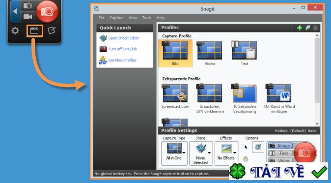Select the Bild capture profile
The height and width of the screenshot is (183, 331).
click(175, 53)
